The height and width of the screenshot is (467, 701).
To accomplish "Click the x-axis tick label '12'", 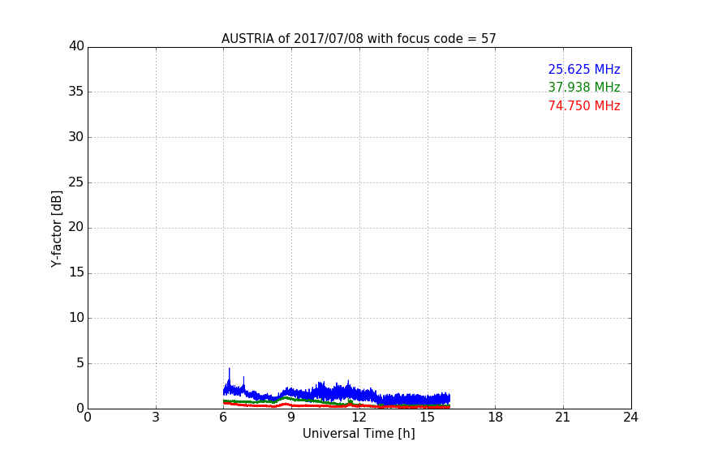I will (x=359, y=418).
